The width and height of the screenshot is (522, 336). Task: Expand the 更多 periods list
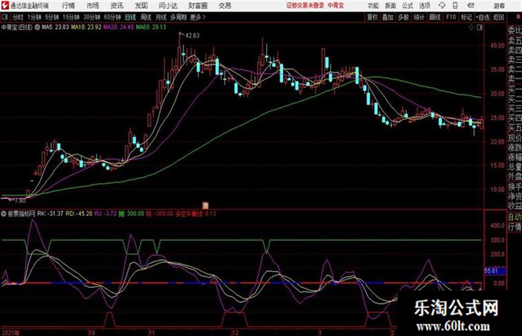(198, 17)
